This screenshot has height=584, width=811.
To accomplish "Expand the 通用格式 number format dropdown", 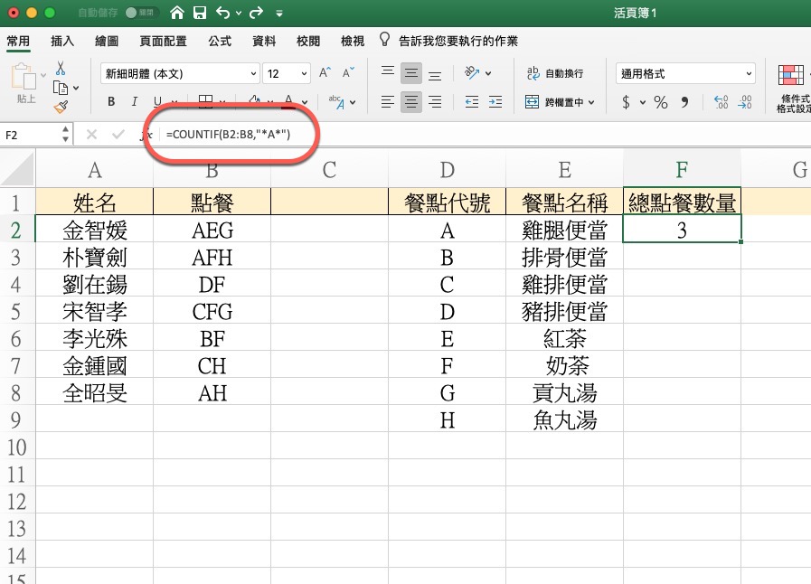I will [685, 73].
